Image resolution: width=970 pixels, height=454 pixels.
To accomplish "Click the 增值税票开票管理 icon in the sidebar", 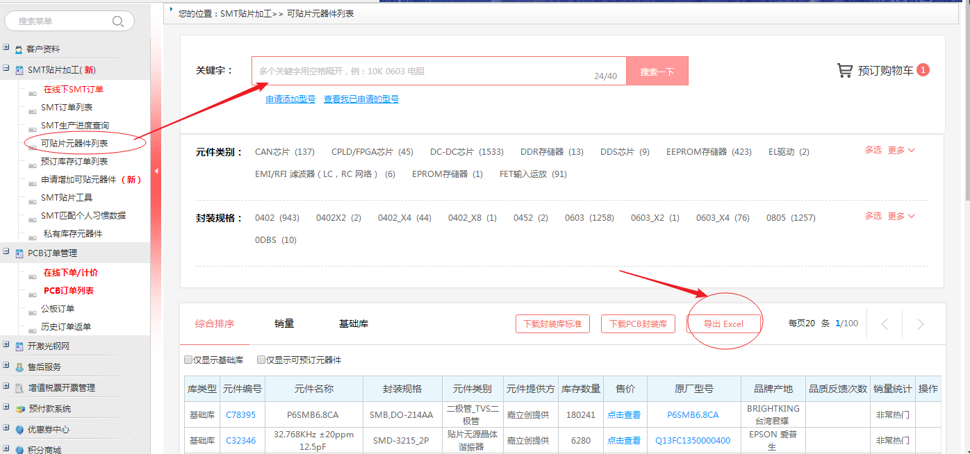I will pyautogui.click(x=19, y=388).
